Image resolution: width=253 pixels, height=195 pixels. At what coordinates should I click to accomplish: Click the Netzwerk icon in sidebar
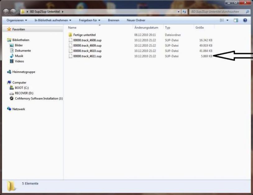click(9, 109)
